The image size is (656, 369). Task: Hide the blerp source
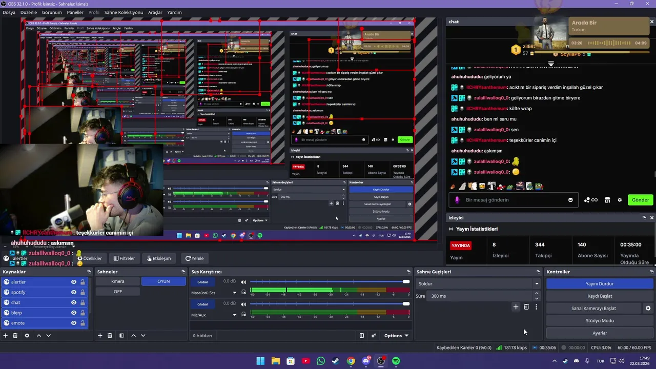[x=74, y=313]
